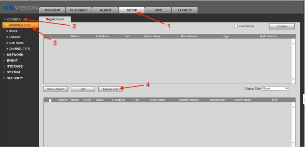Click the upper table Type header
This screenshot has width=305, height=147.
(x=226, y=36)
